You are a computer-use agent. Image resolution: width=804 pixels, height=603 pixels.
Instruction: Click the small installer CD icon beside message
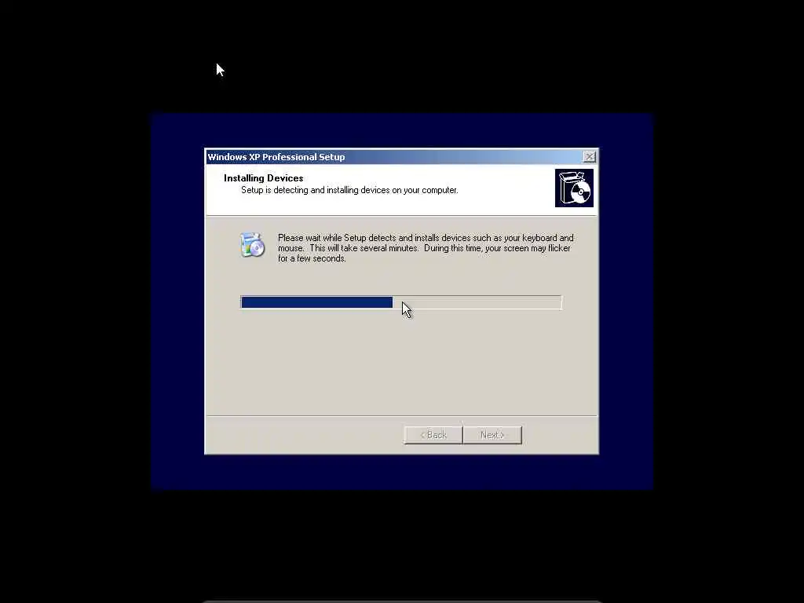(252, 245)
